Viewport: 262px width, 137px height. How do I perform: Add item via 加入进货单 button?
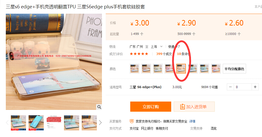pos(194,107)
